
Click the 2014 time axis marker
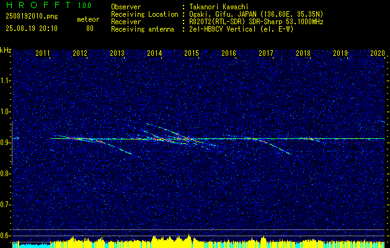coord(154,53)
